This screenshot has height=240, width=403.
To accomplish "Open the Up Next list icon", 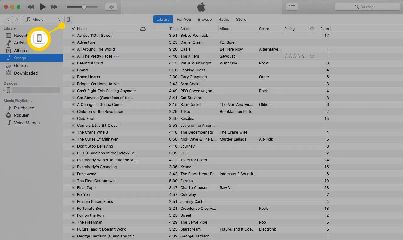I will (x=292, y=7).
